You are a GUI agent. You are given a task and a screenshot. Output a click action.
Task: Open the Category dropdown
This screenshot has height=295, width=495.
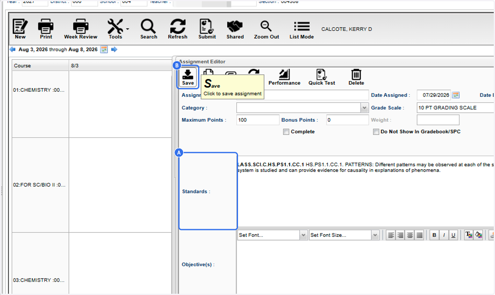pos(365,108)
